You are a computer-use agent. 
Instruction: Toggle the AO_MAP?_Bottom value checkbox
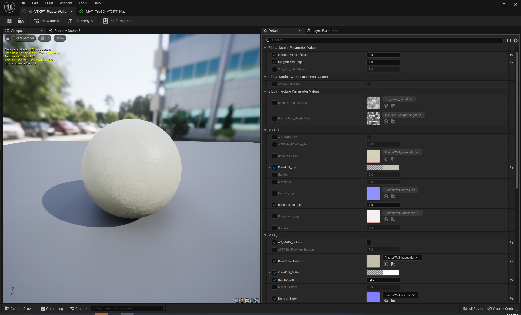tap(369, 242)
